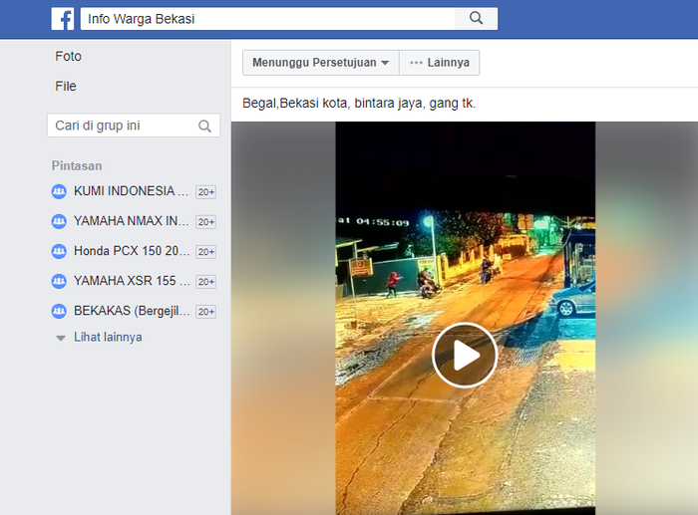Click the Honda PCX 150 group icon

59,251
